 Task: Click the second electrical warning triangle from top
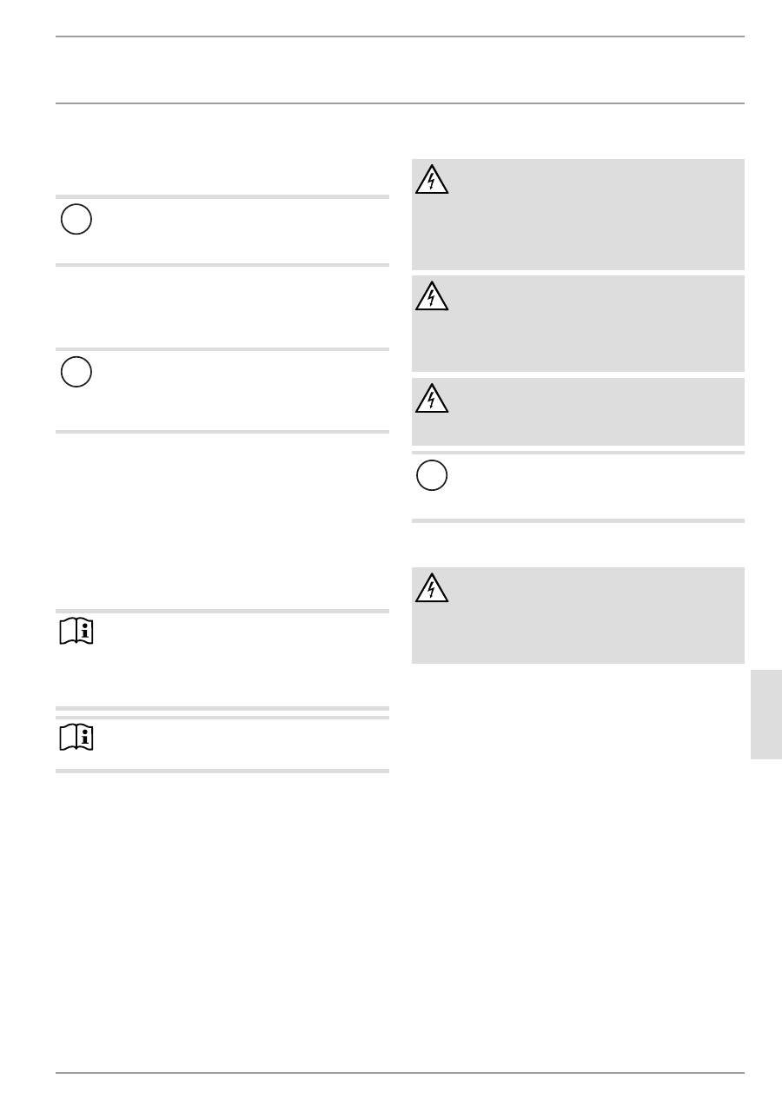(432, 296)
